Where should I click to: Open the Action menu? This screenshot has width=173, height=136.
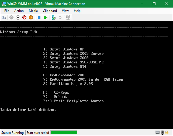[19, 11]
